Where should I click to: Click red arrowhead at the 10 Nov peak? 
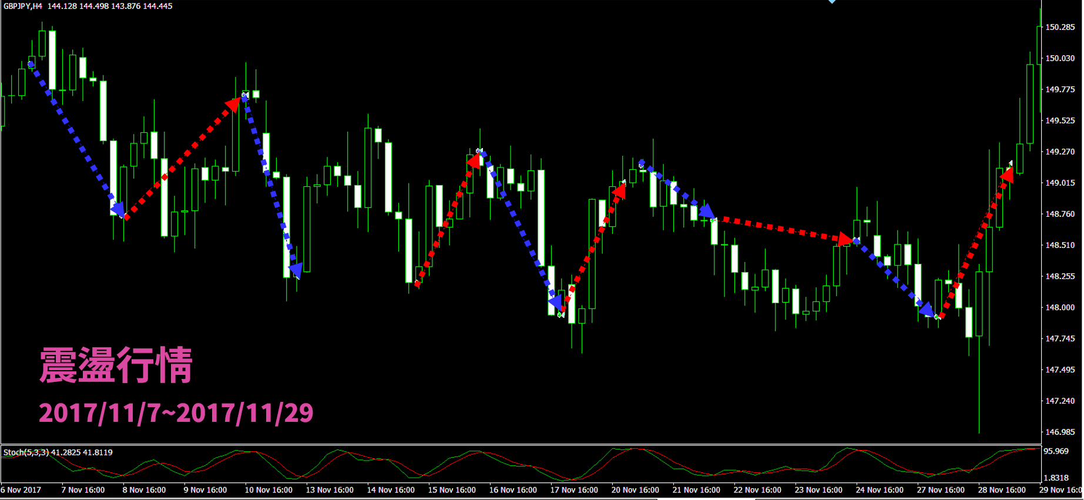(x=233, y=105)
